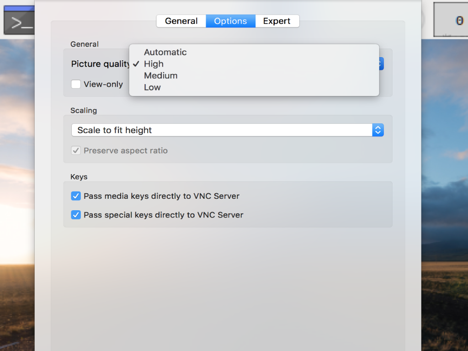Select the Options tab

point(230,21)
